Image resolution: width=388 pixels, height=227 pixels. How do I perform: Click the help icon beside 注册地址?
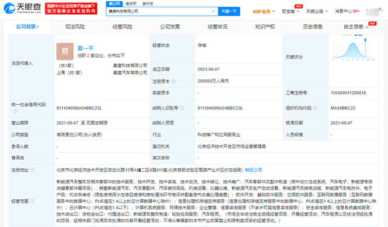coord(32,170)
